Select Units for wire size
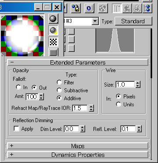The image size is (158, 163). point(118,104)
